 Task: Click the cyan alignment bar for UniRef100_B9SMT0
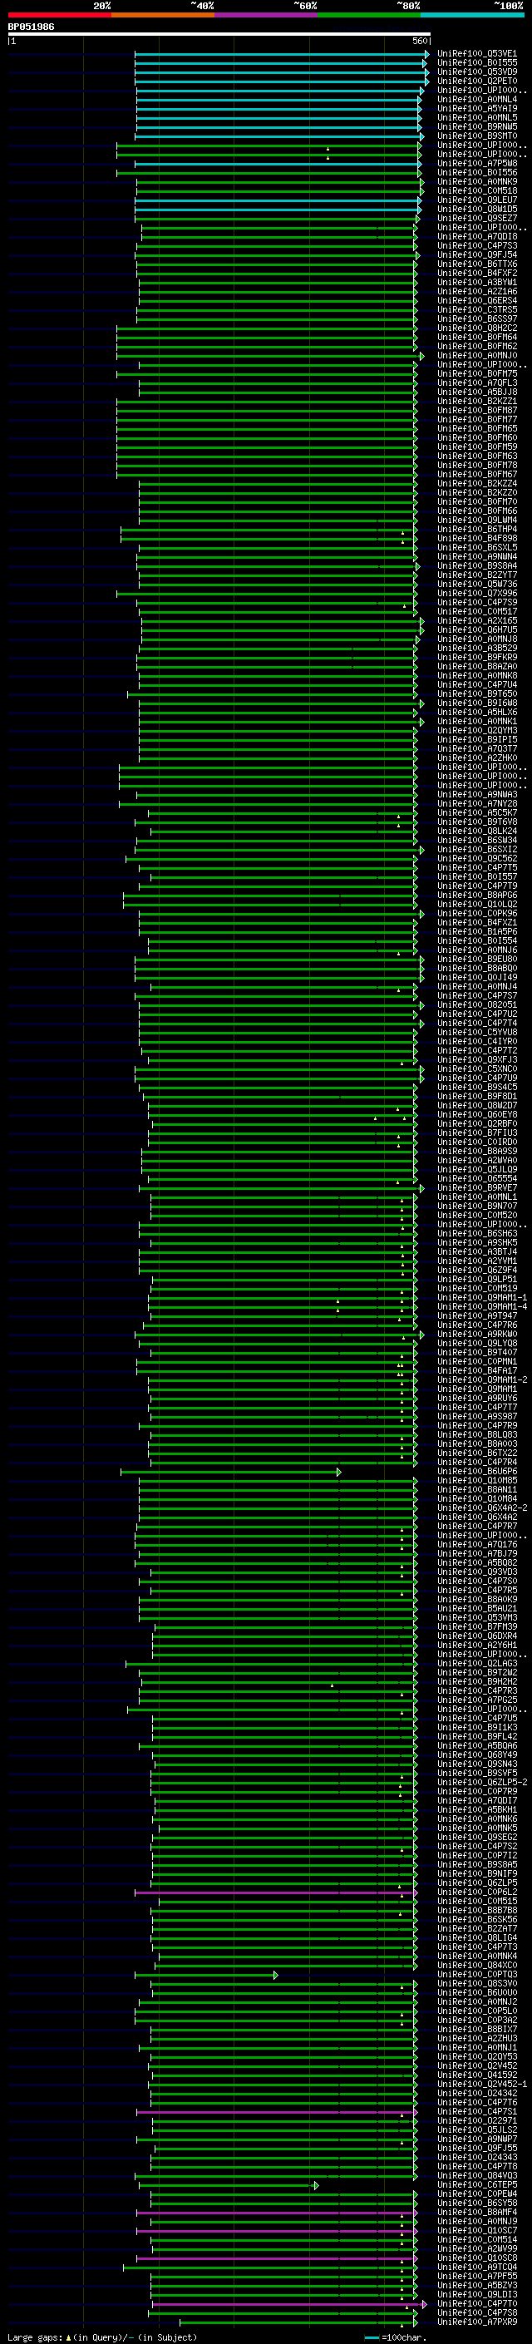coord(278,136)
